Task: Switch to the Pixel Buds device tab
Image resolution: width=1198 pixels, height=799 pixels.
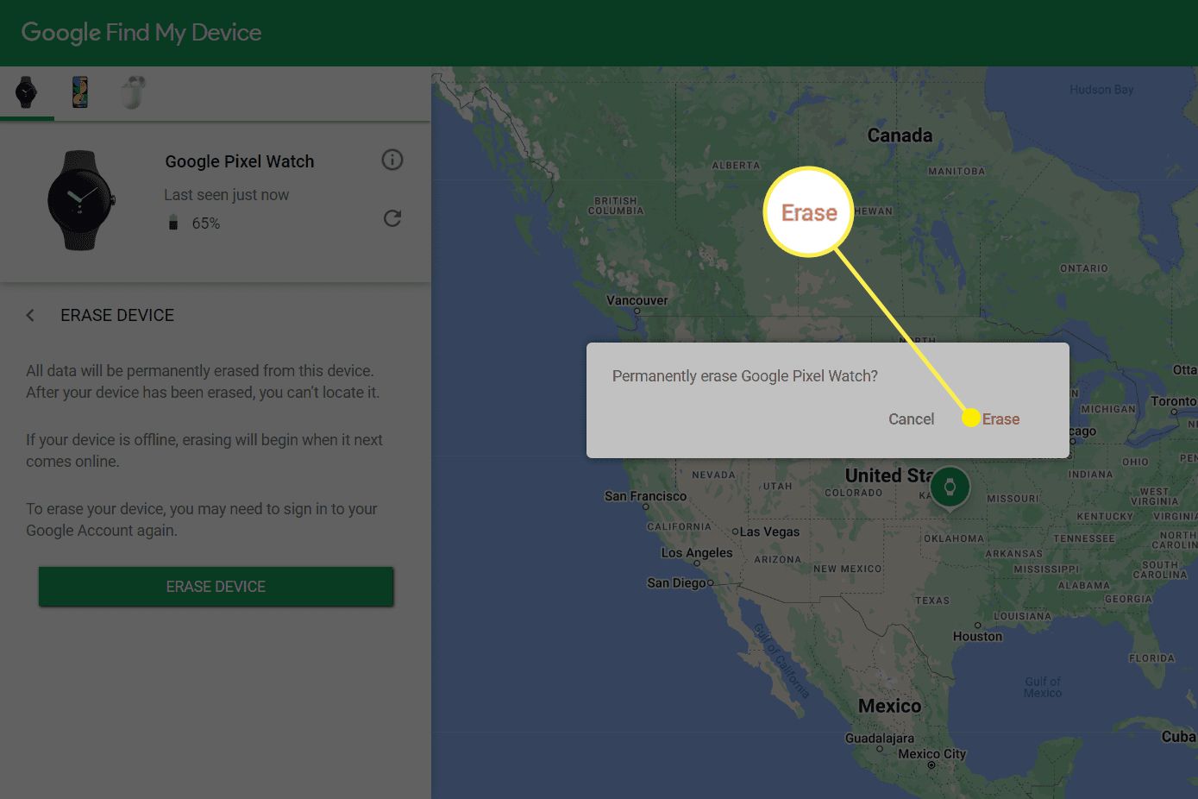Action: (133, 92)
